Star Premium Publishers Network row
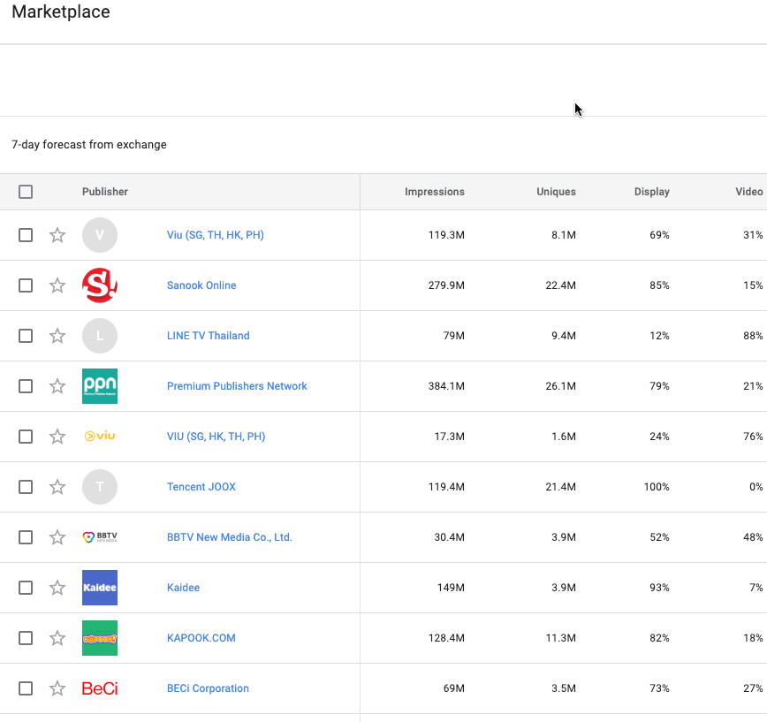 tap(57, 386)
